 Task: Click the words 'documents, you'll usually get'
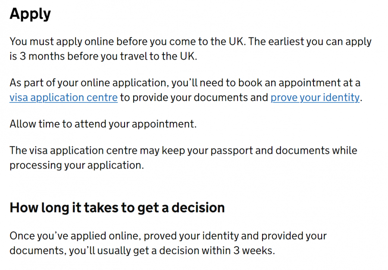pos(82,251)
